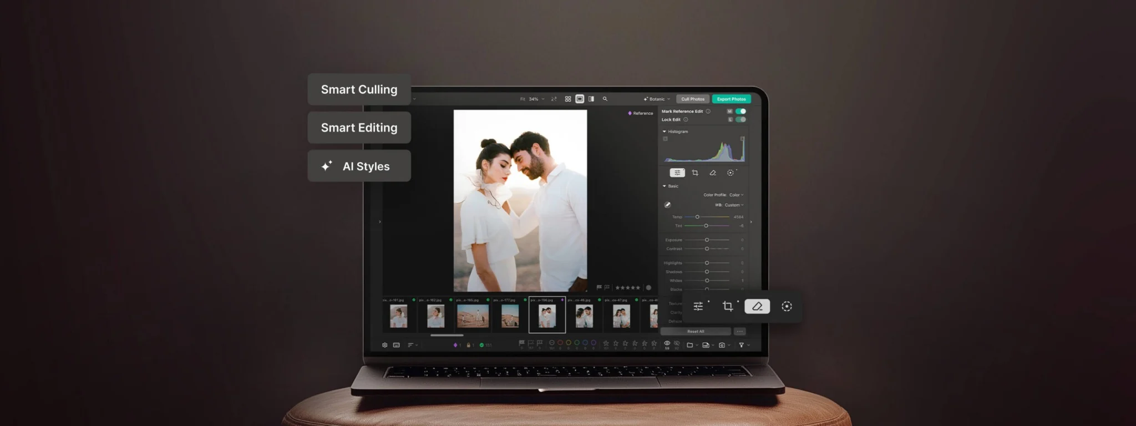Pick the white balance eyedropper tool

[x=668, y=205]
